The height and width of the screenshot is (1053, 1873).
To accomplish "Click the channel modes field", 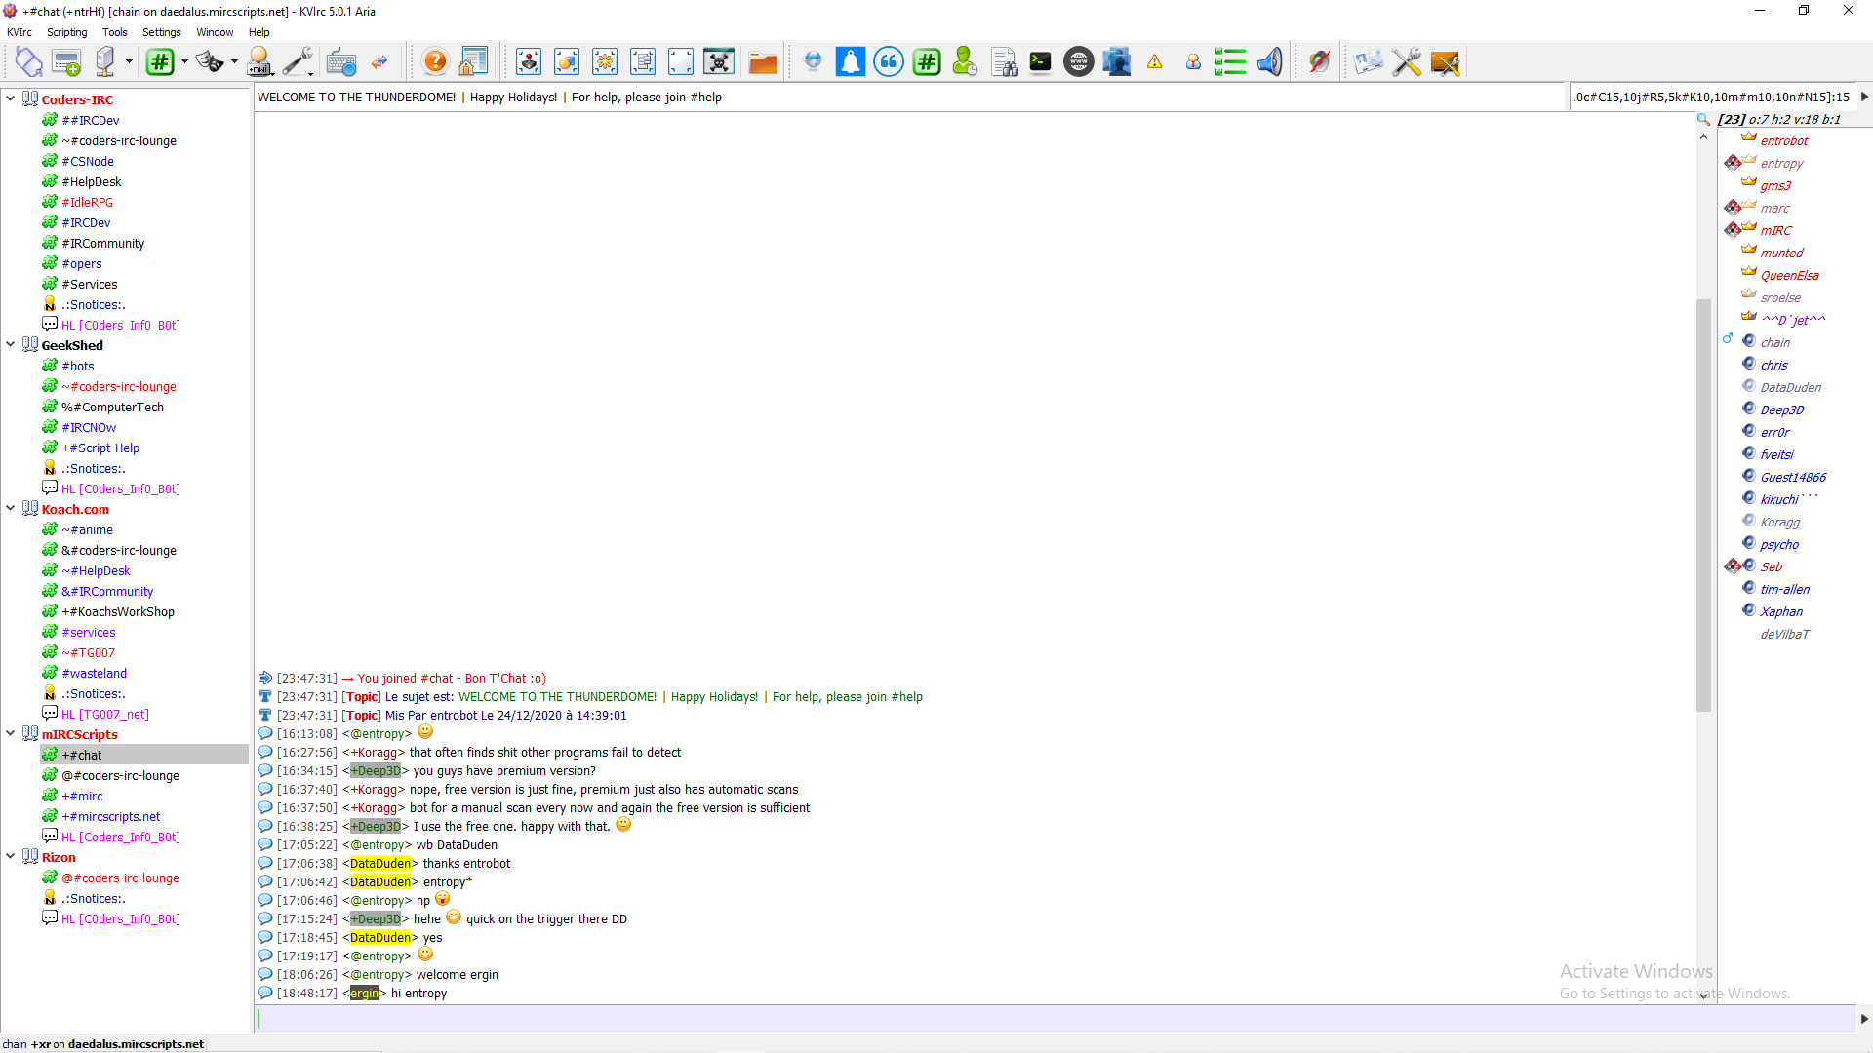I will click(1712, 97).
